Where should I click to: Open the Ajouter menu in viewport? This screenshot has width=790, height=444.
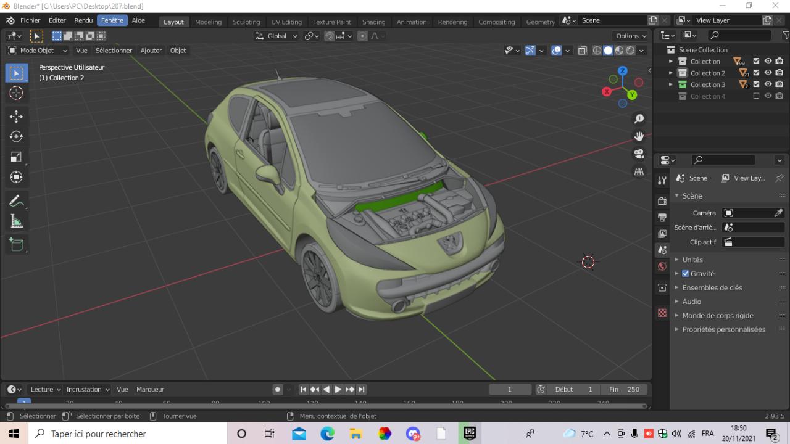(x=151, y=51)
